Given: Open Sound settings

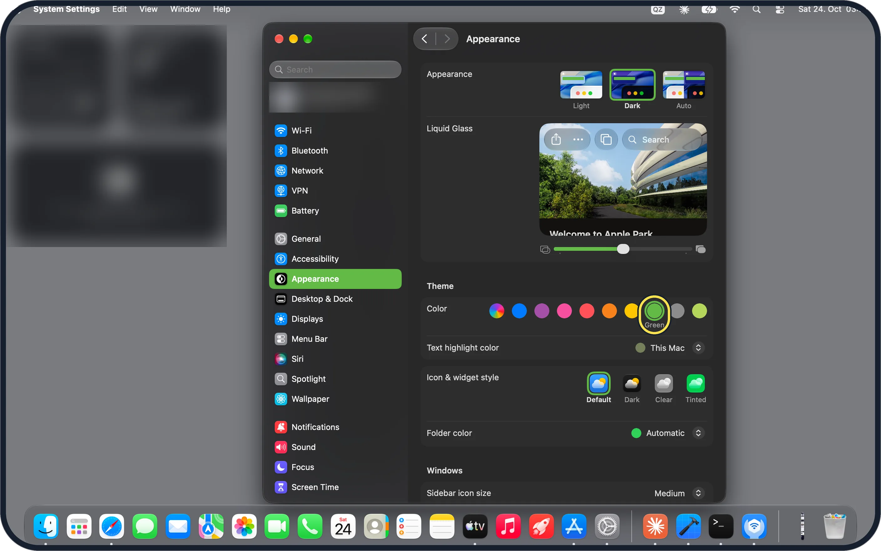Looking at the screenshot, I should (x=335, y=447).
